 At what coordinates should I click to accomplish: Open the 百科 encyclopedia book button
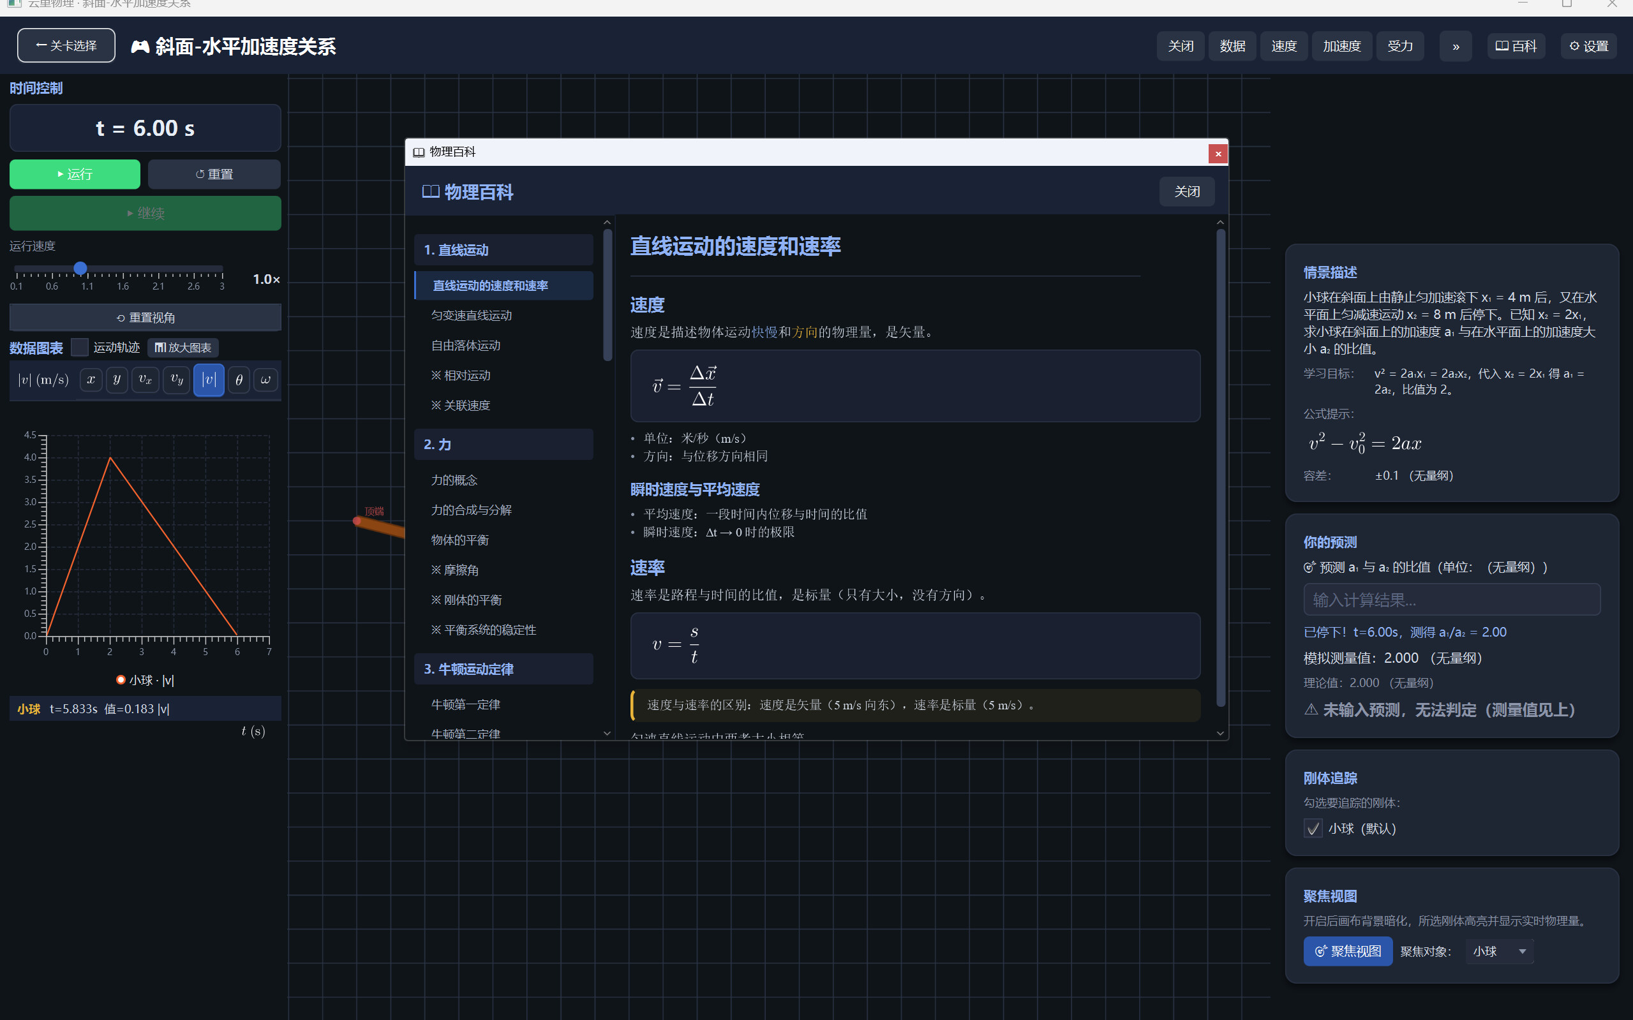coord(1516,46)
